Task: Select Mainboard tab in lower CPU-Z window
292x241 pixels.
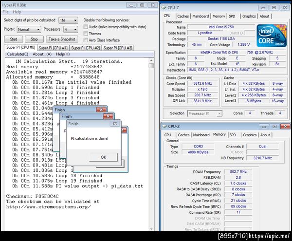Action: (x=201, y=135)
